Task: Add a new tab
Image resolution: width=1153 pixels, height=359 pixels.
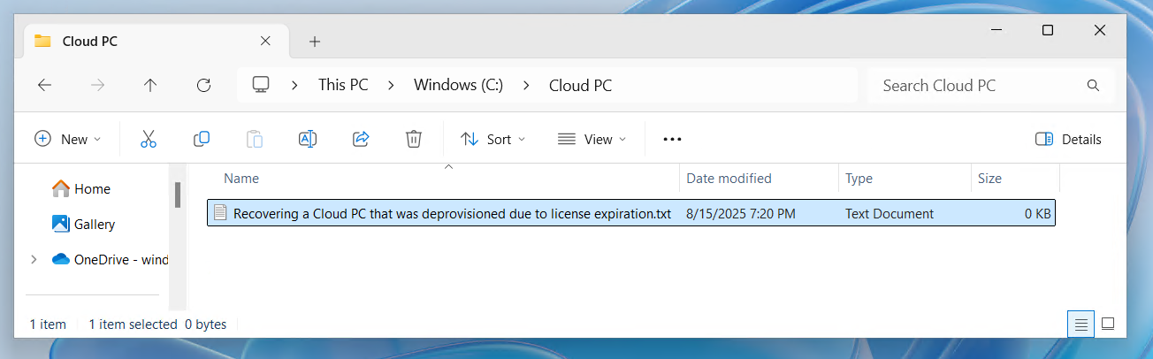Action: click(315, 42)
